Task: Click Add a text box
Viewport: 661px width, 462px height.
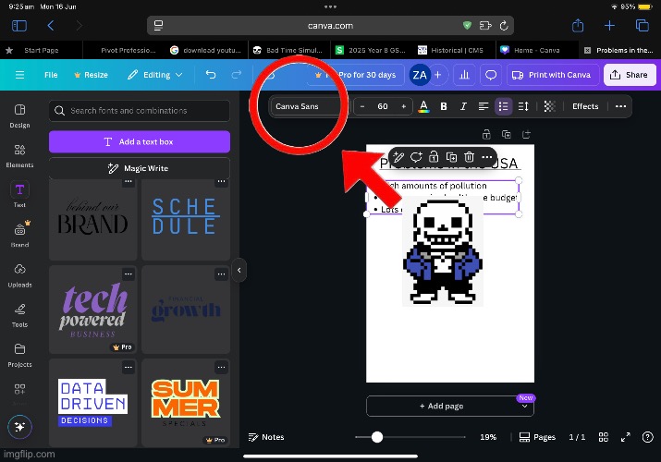Action: pyautogui.click(x=140, y=142)
